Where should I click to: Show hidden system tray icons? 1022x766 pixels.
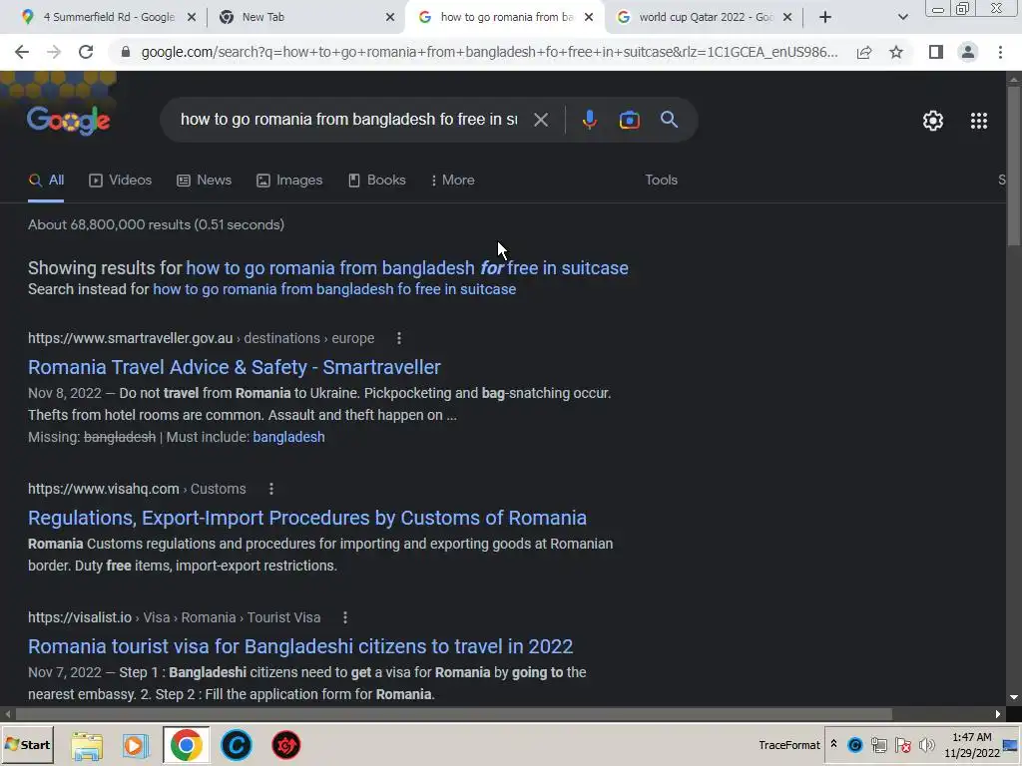(x=833, y=744)
